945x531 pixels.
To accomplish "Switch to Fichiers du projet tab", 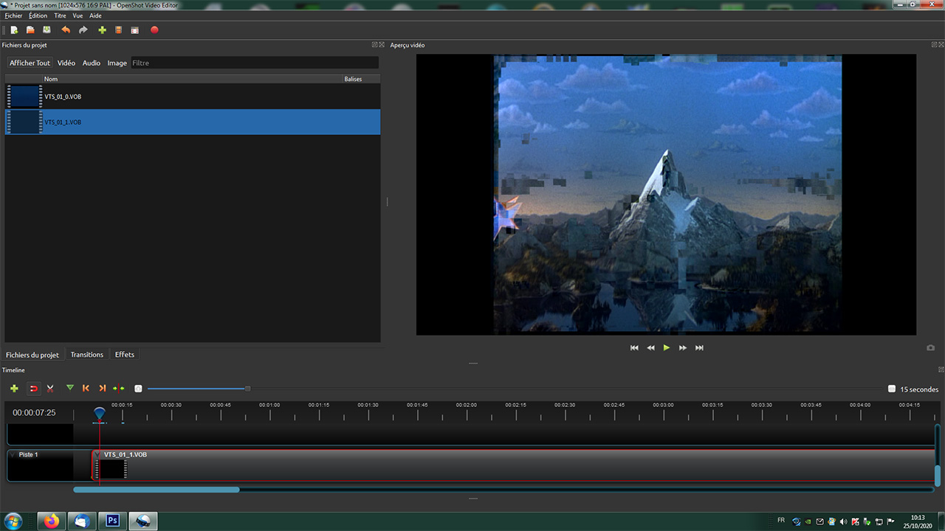I will pyautogui.click(x=32, y=355).
